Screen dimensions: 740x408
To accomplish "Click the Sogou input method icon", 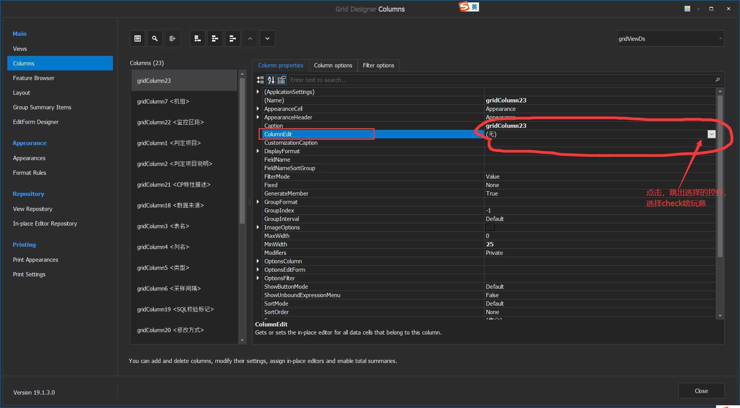I will click(x=469, y=7).
